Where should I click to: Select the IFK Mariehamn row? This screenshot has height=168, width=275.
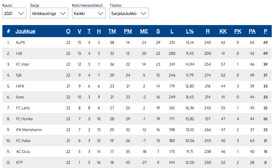tap(29, 130)
